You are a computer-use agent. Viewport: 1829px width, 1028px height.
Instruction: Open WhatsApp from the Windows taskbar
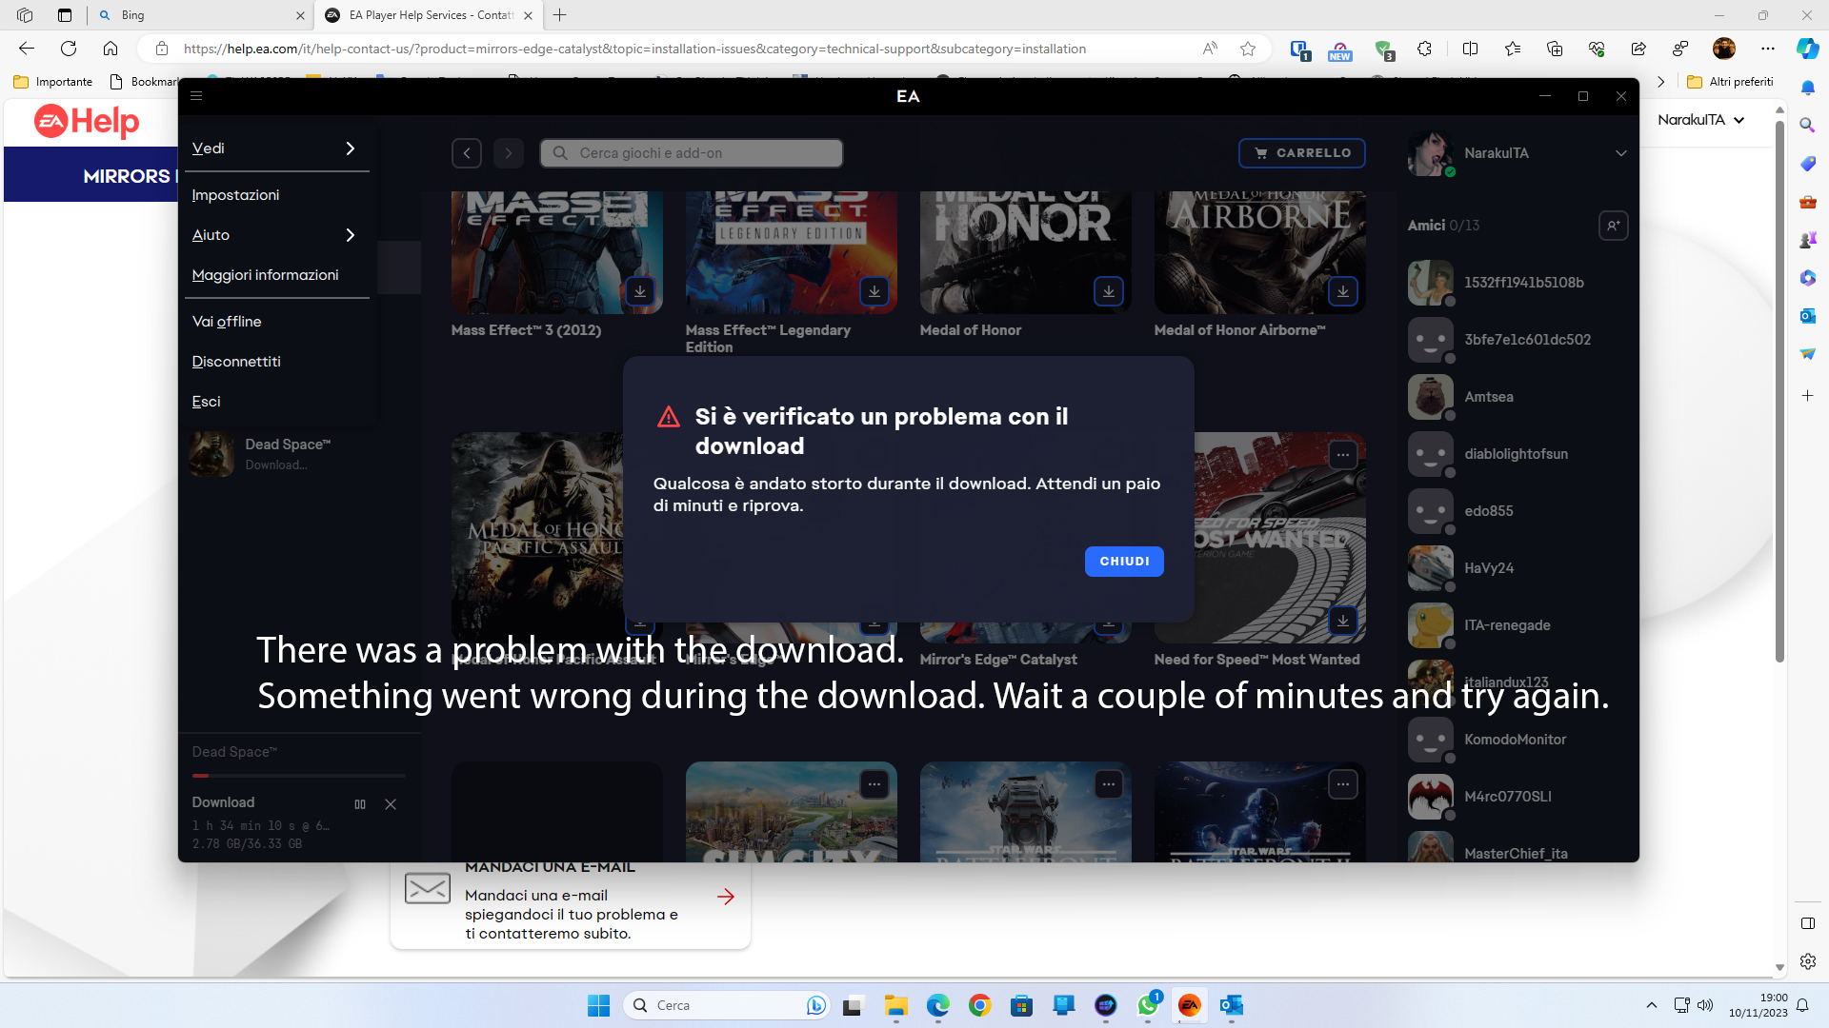tap(1148, 1005)
